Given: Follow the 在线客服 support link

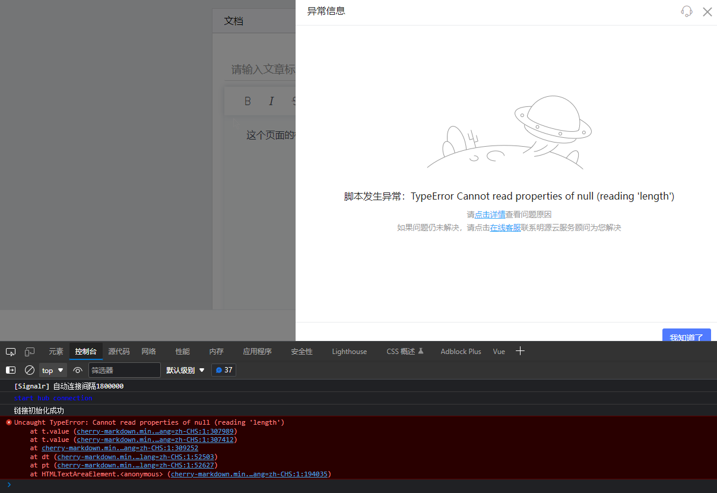Looking at the screenshot, I should pos(505,227).
